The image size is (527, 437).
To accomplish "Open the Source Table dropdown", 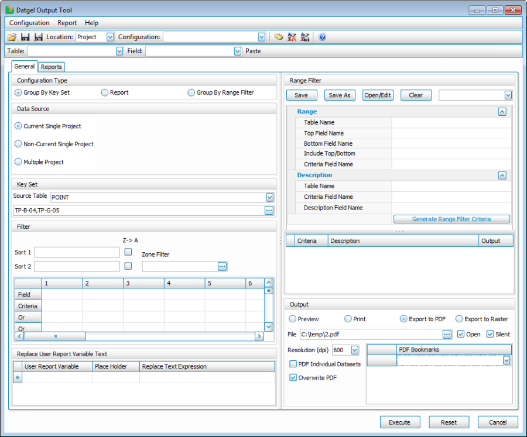I will click(x=269, y=197).
